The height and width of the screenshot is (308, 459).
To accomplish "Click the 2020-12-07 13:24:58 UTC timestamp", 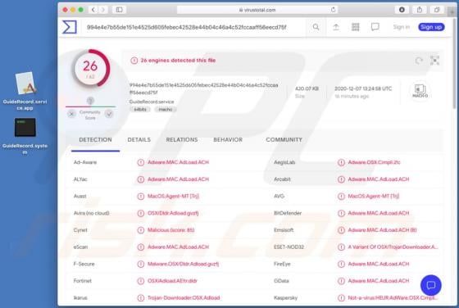I will [x=363, y=88].
